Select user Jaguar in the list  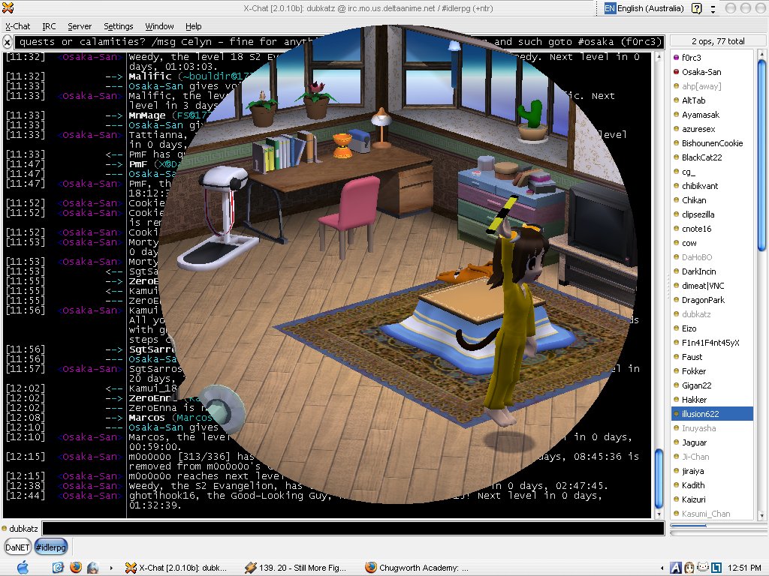tap(712, 442)
